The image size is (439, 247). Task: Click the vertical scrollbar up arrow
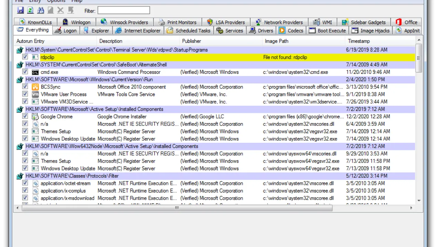419,40
